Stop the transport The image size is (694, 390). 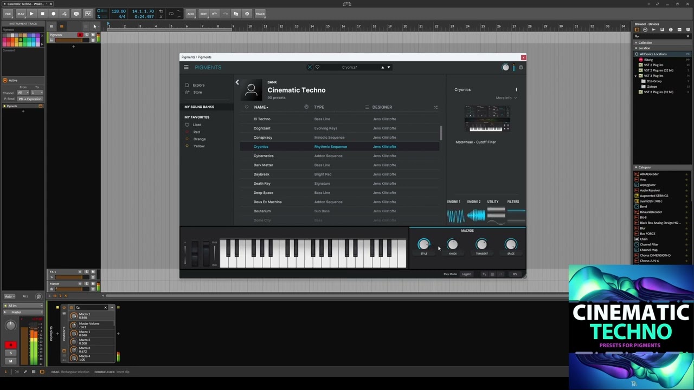pos(42,14)
